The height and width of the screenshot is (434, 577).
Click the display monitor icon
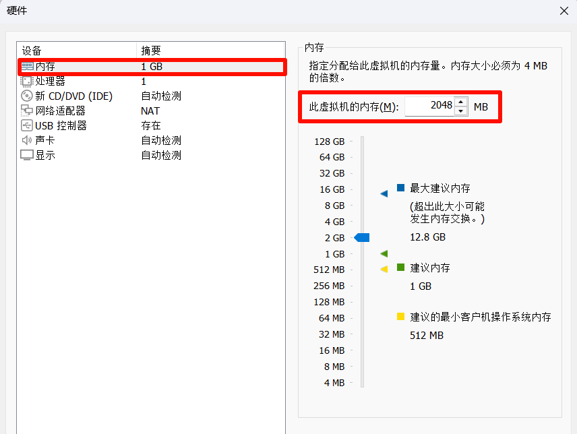click(27, 155)
